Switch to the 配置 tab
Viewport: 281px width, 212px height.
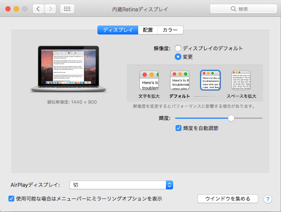coord(147,30)
